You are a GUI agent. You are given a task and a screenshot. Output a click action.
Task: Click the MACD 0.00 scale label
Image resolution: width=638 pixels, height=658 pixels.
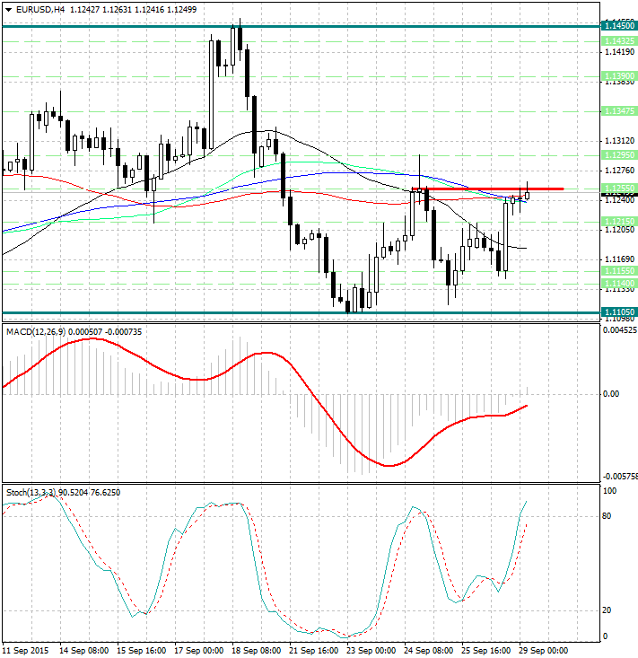610,394
